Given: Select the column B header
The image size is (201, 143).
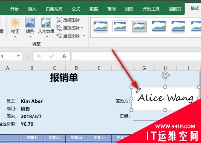Looking at the screenshot, I should [x=32, y=68].
